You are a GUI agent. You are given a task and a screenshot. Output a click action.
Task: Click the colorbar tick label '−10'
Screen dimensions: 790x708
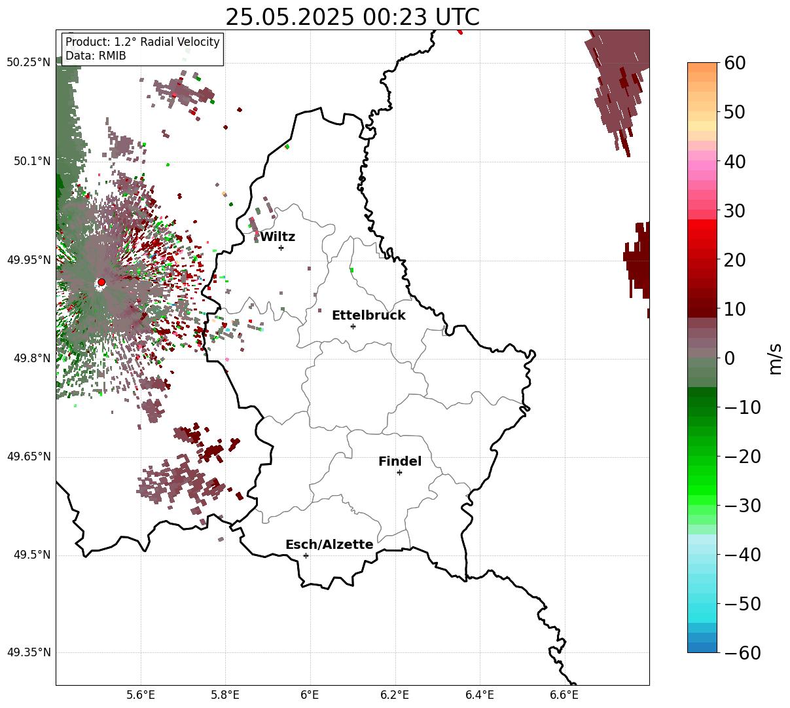[742, 407]
